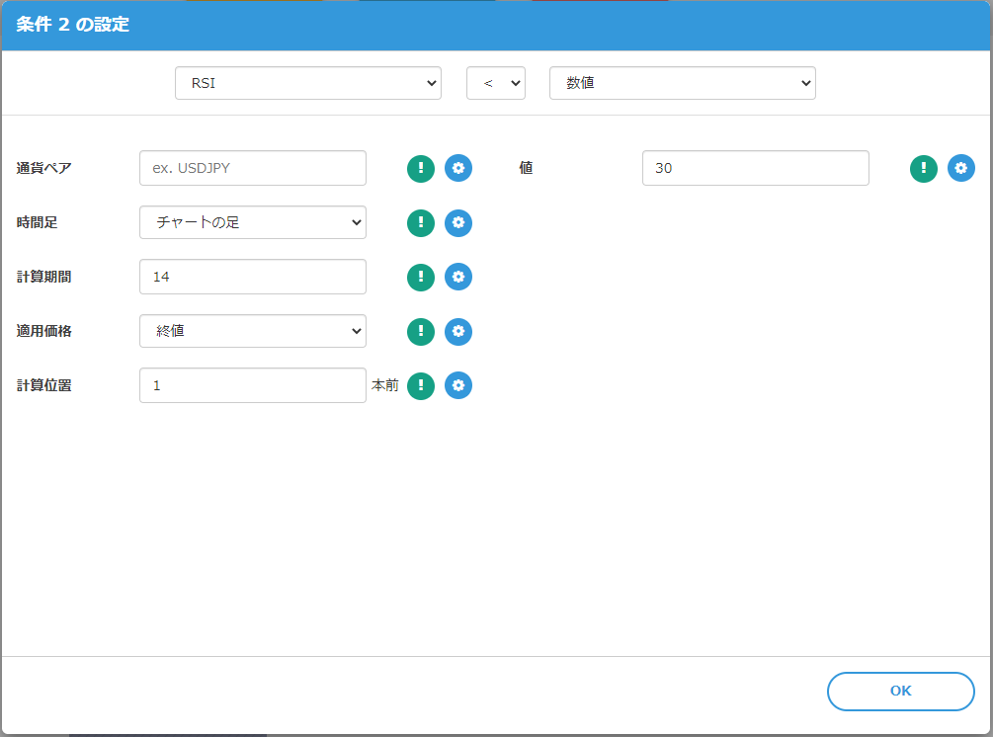This screenshot has height=737, width=993.
Task: Open the RSI indicator dropdown
Action: pyautogui.click(x=308, y=84)
